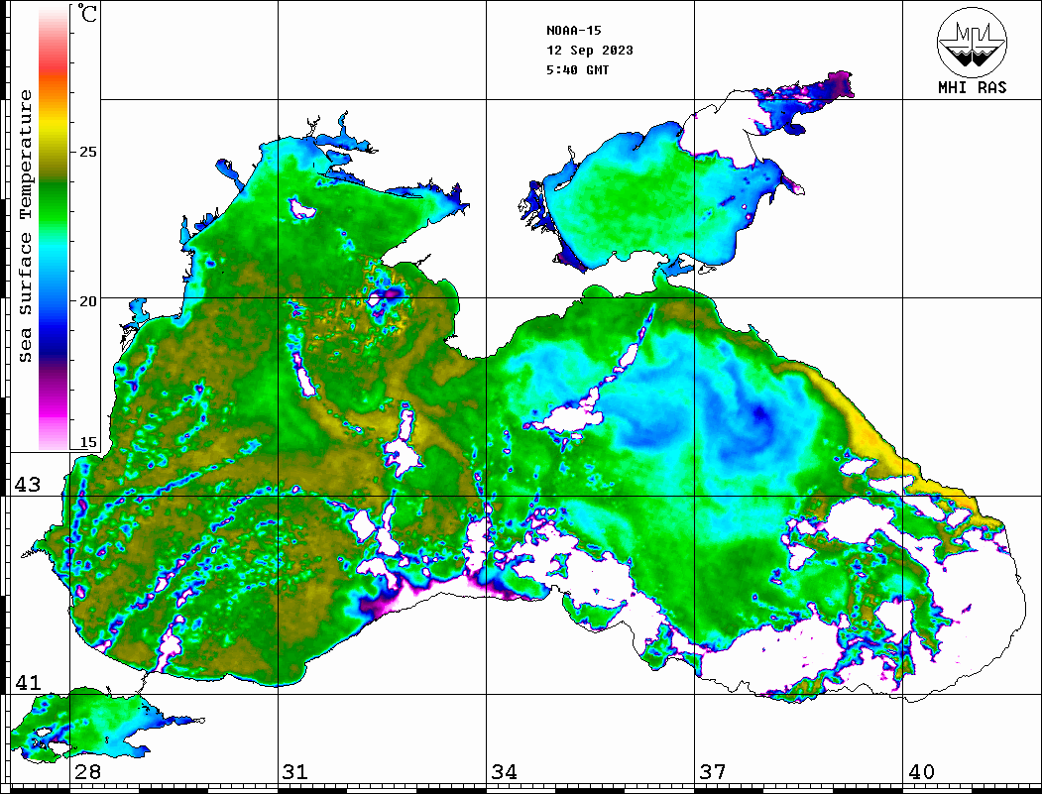
Task: Click longitude label '37'
Action: pos(713,772)
